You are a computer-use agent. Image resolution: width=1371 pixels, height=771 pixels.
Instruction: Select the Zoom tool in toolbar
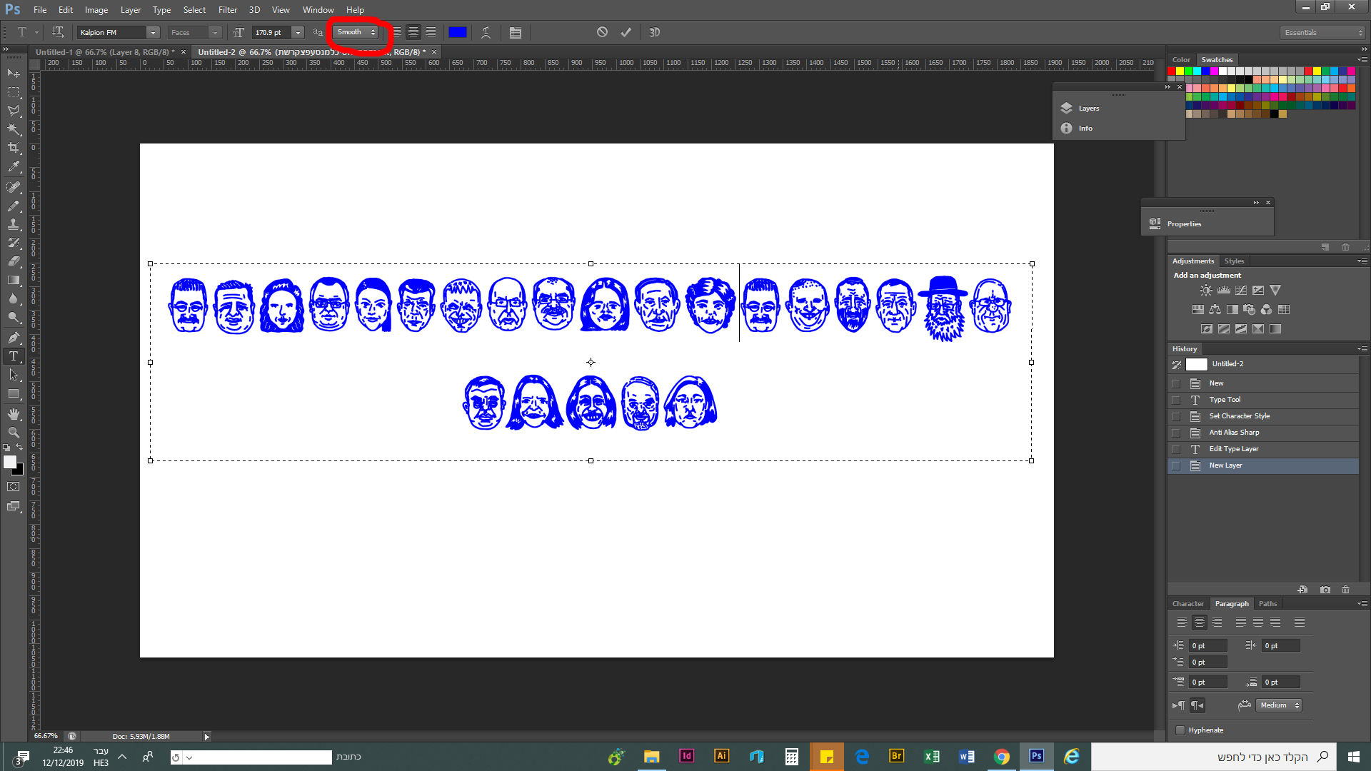pos(14,433)
